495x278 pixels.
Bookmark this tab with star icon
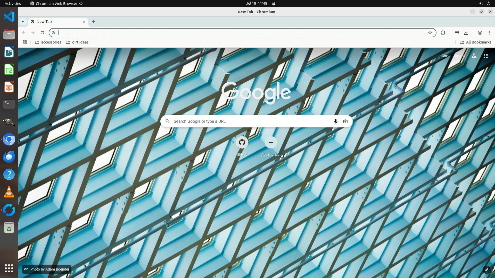click(x=430, y=33)
